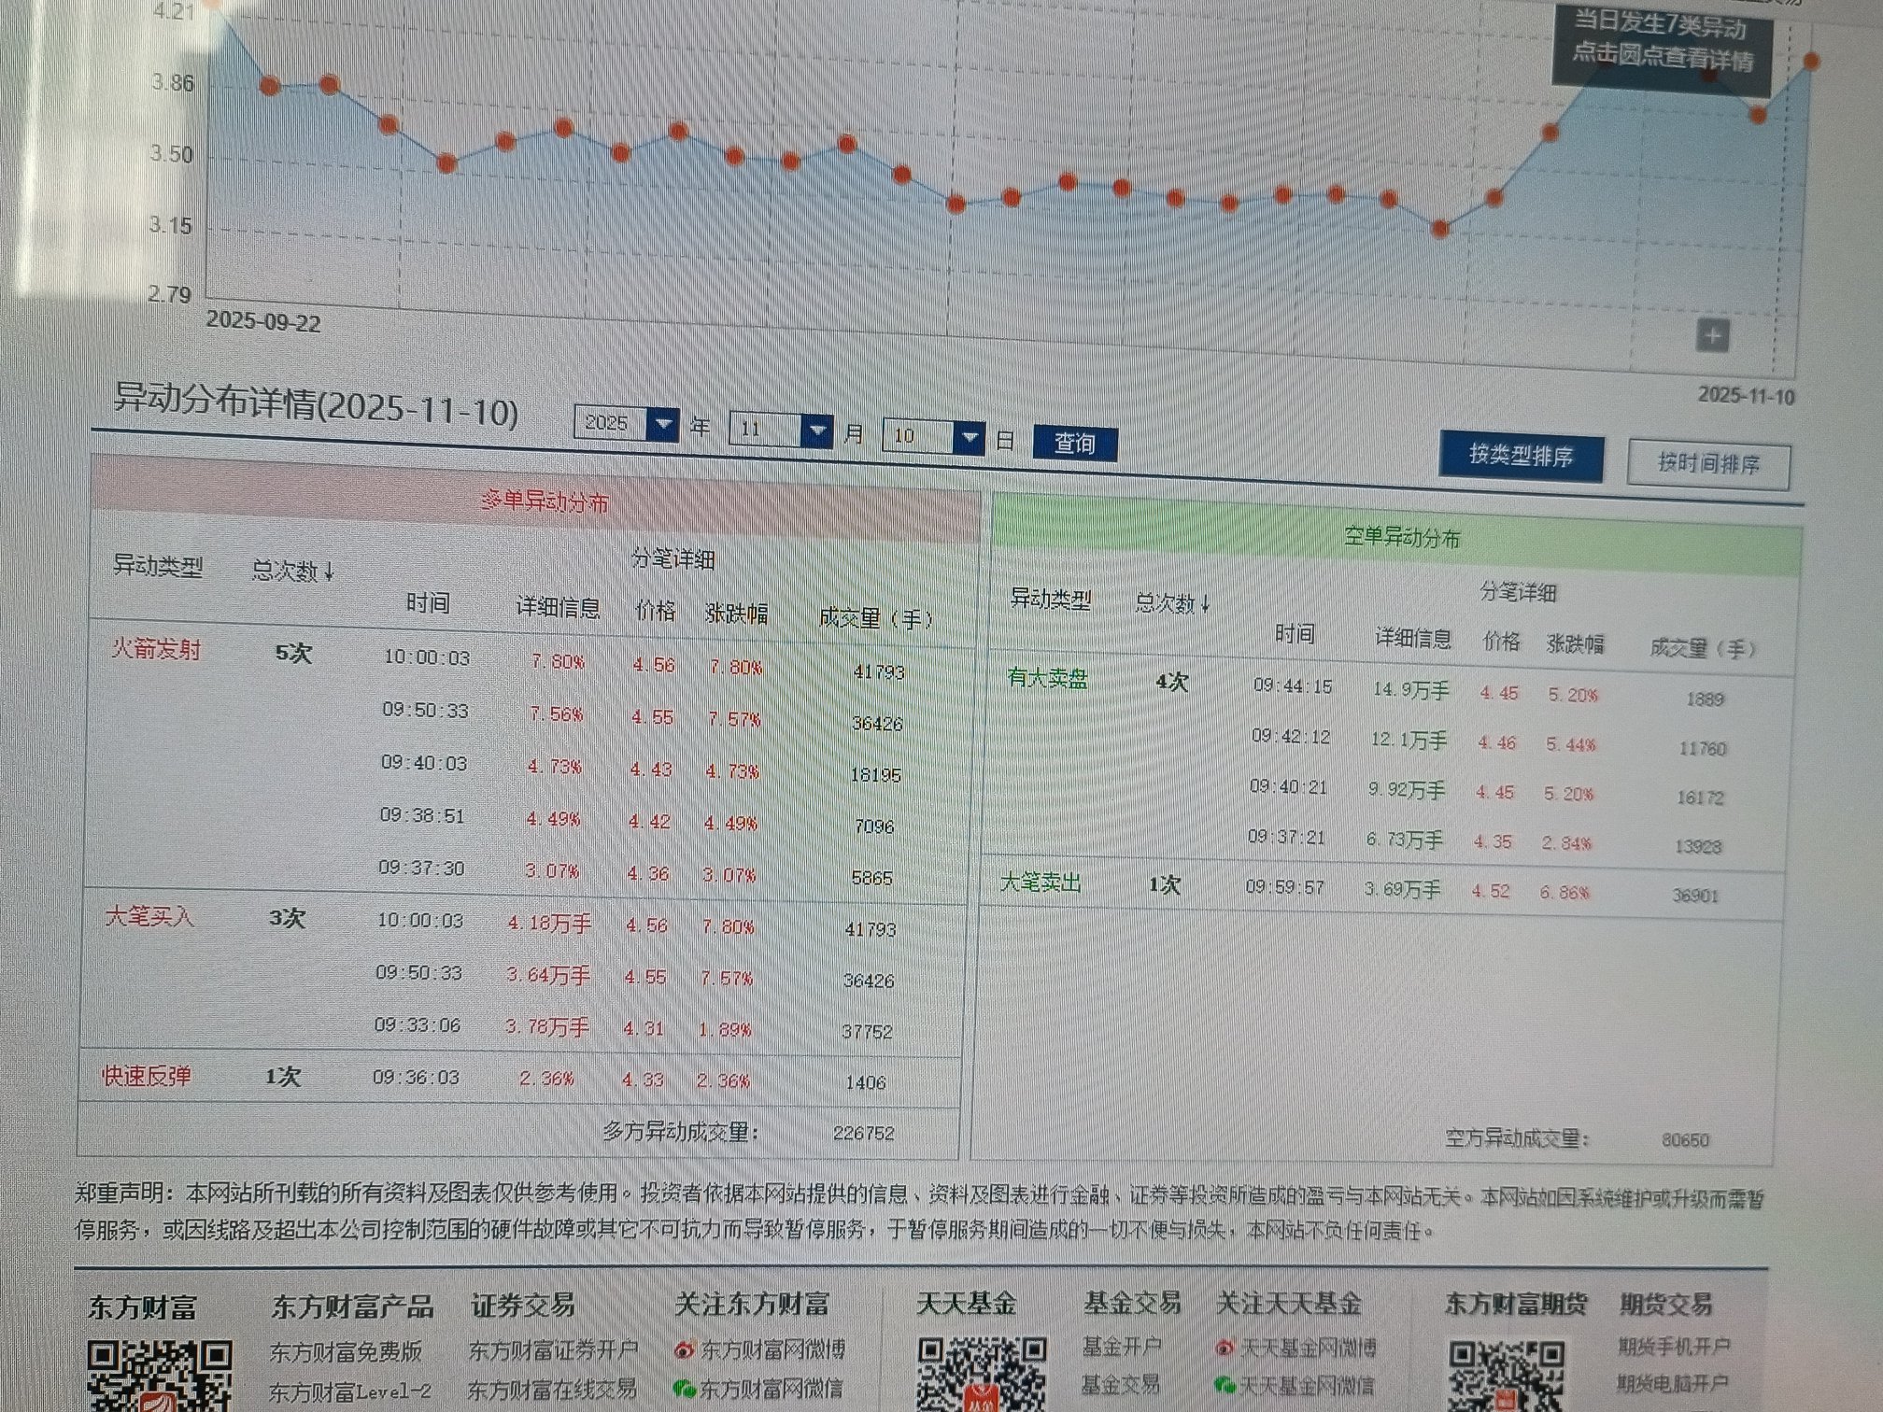Open 东方财富网微博 Weibo icon link
The image size is (1883, 1412).
click(x=685, y=1349)
